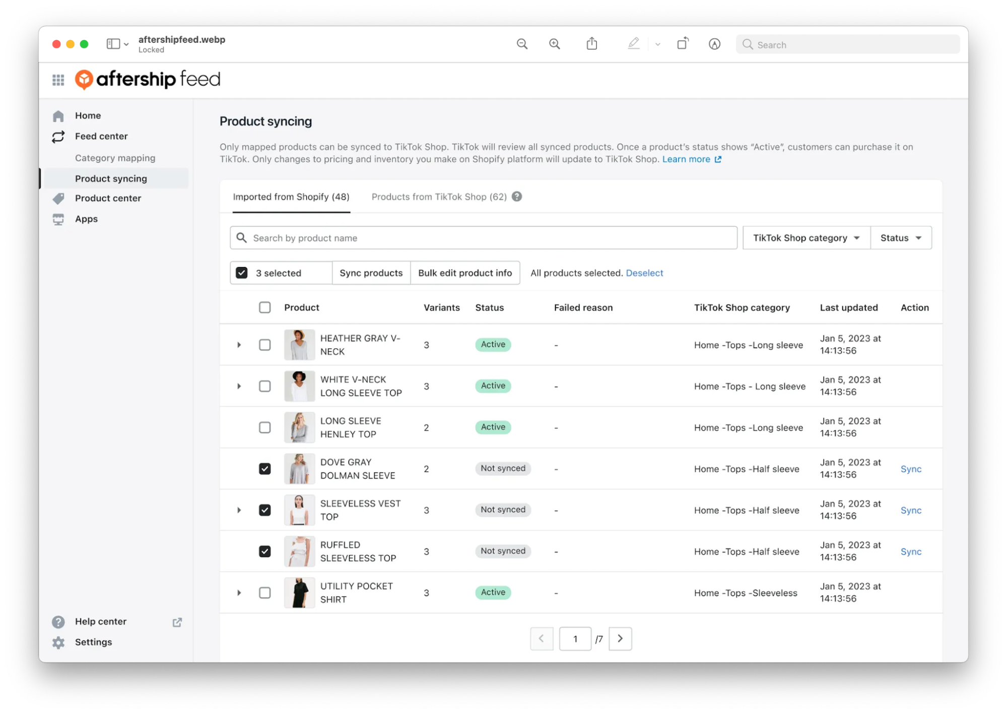Open the sidebar view toggle icon
Image resolution: width=1007 pixels, height=714 pixels.
(113, 44)
